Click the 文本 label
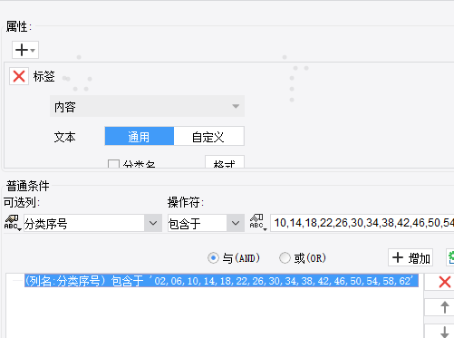The height and width of the screenshot is (338, 454). [x=64, y=137]
